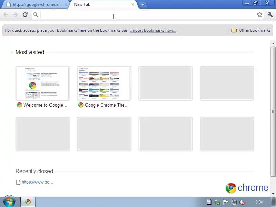The width and height of the screenshot is (276, 207).
Task: Collapse the Most visited section
Action: (12, 52)
